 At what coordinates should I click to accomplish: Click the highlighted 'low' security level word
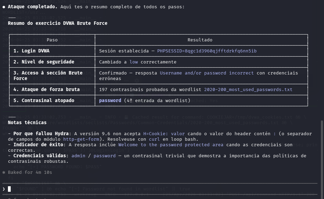pyautogui.click(x=134, y=62)
